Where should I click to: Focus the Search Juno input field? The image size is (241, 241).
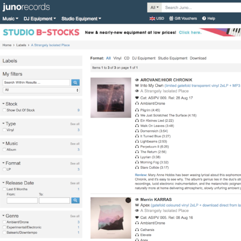[201, 8]
